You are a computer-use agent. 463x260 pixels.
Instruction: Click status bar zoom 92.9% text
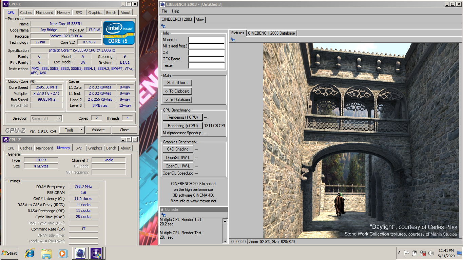(260, 242)
